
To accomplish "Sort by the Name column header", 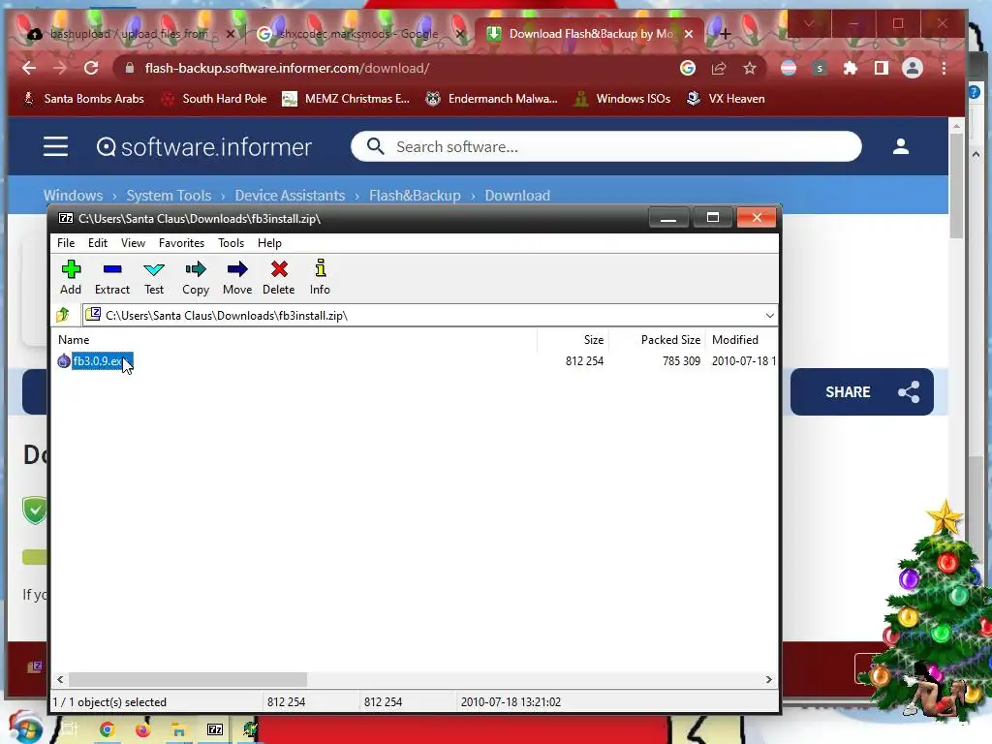I will 74,340.
